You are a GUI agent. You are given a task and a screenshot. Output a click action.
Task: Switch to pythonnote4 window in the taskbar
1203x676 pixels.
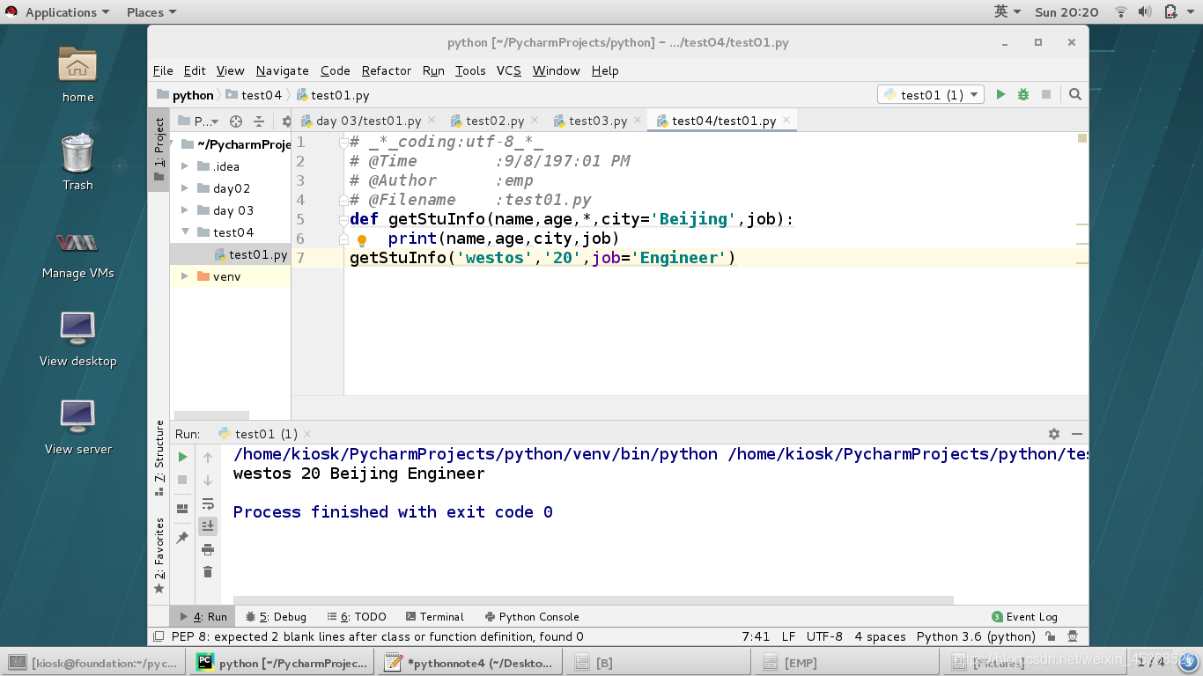[471, 663]
